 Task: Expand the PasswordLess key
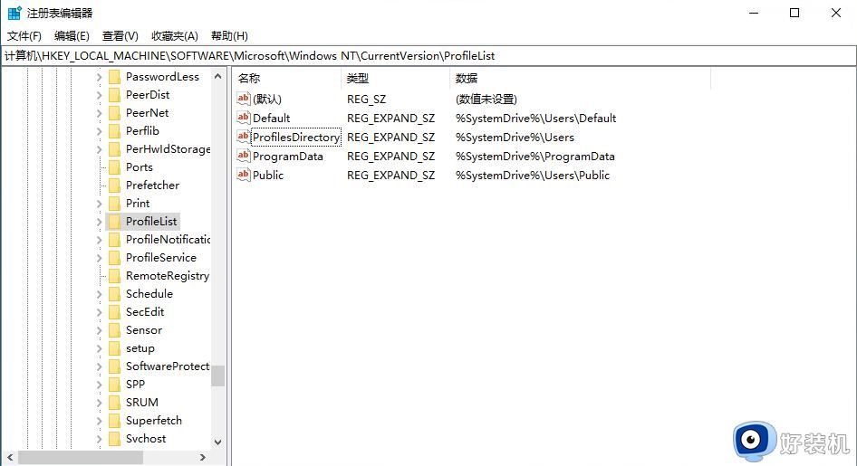(100, 77)
